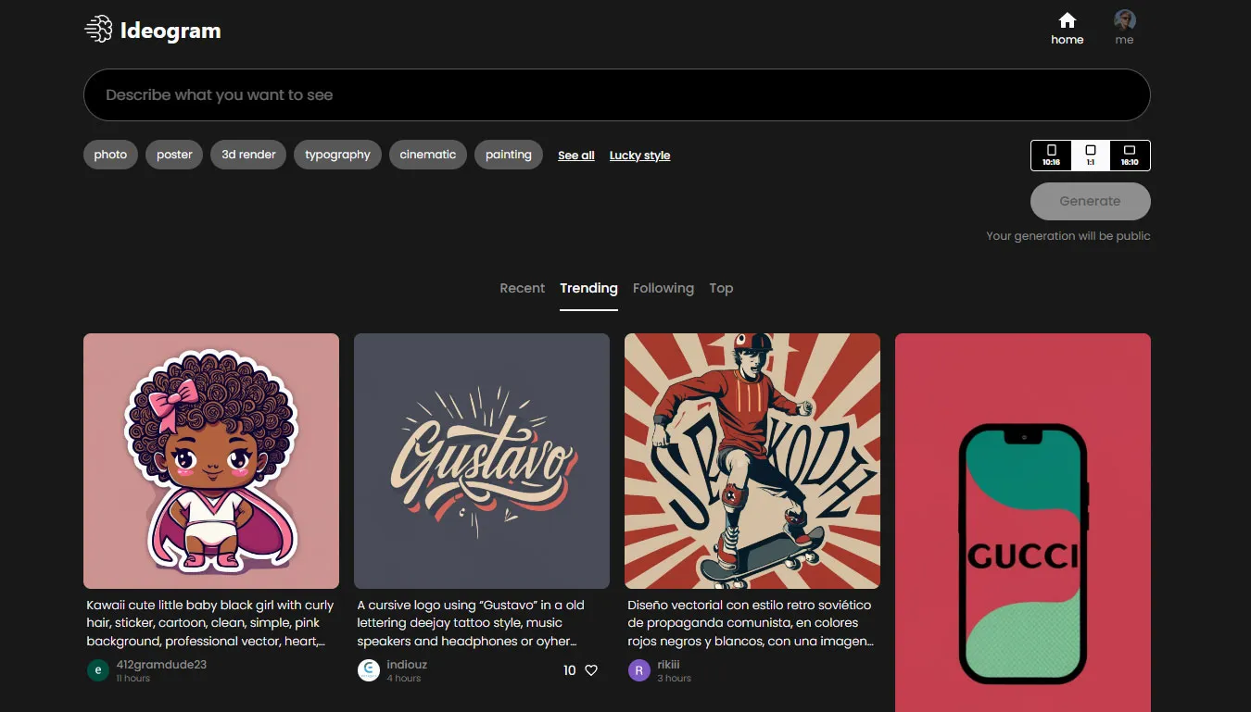
Task: Select the 1:1 square aspect ratio
Action: point(1091,156)
